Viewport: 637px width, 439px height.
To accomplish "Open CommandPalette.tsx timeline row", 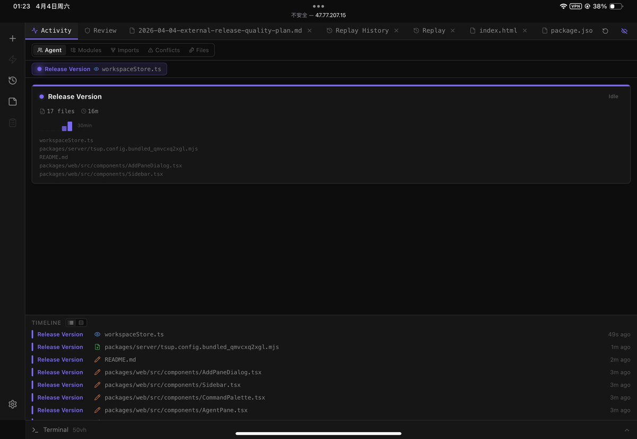I will coord(331,398).
